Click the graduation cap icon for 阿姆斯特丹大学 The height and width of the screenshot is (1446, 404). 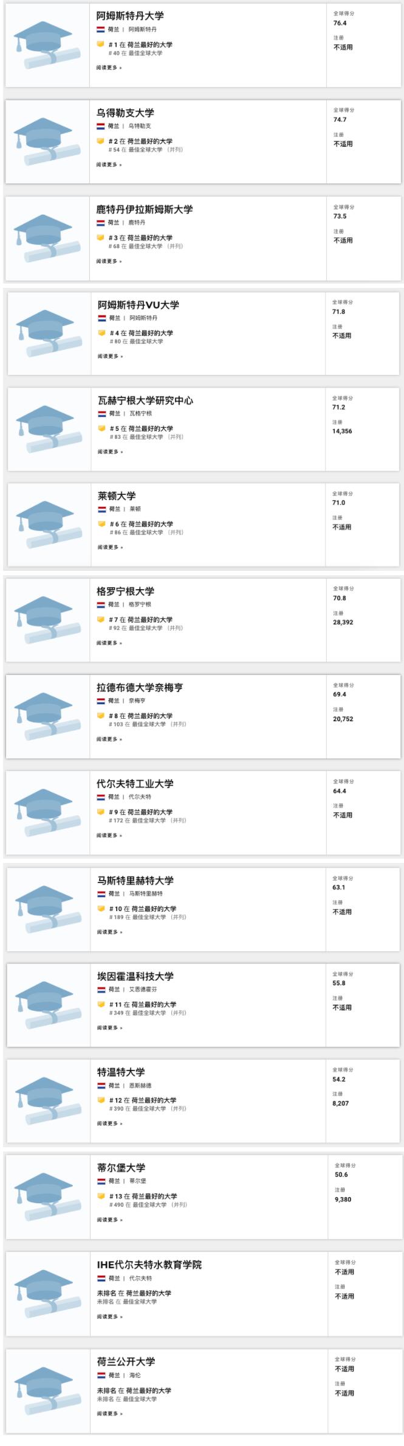[47, 45]
